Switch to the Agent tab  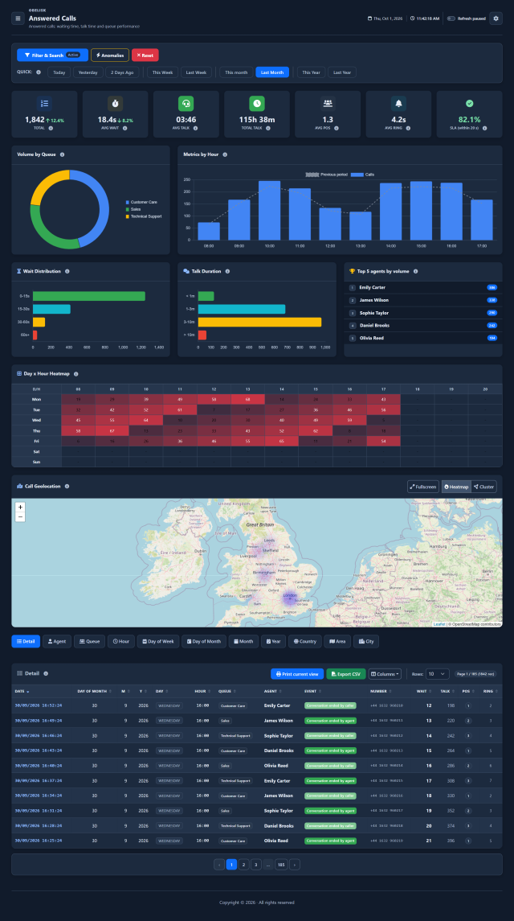[x=57, y=641]
